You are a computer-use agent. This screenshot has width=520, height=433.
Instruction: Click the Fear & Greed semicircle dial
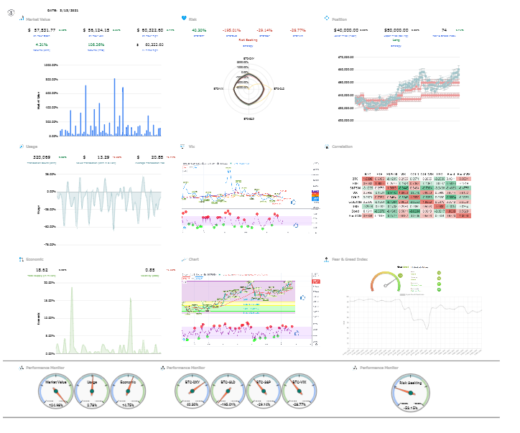tap(386, 281)
